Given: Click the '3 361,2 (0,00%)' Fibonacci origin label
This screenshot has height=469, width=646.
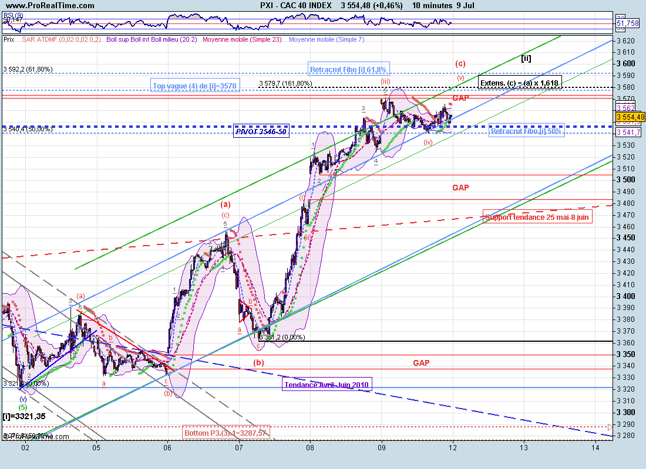Looking at the screenshot, I should [x=282, y=337].
